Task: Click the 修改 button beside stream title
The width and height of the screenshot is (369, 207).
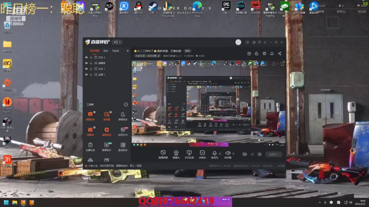Action: 187,51
